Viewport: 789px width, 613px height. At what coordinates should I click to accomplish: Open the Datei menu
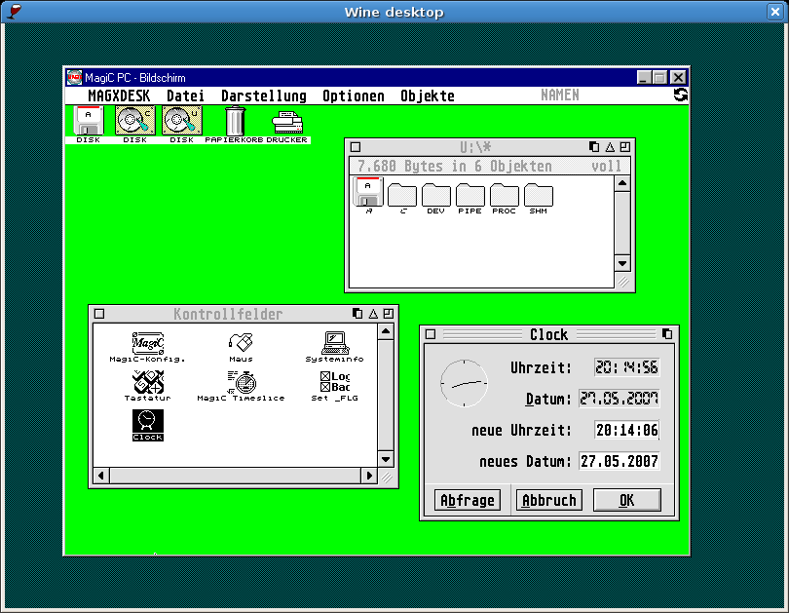click(186, 96)
